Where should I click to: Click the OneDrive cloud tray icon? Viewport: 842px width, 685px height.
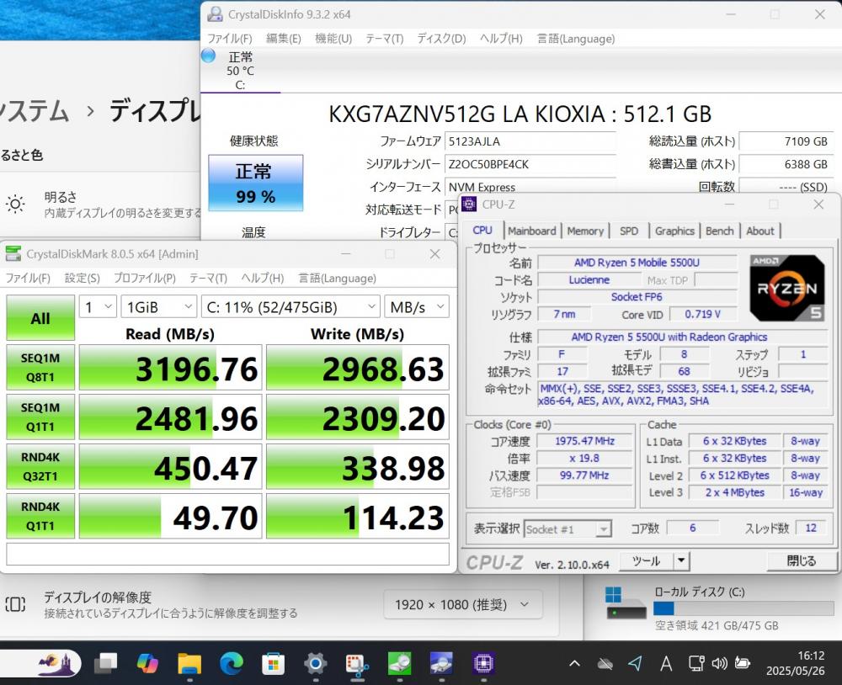point(605,664)
